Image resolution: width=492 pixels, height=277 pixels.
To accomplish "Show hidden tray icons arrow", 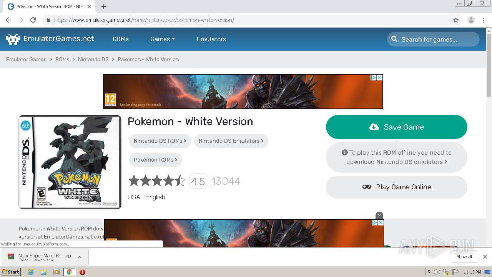I will pos(429,272).
